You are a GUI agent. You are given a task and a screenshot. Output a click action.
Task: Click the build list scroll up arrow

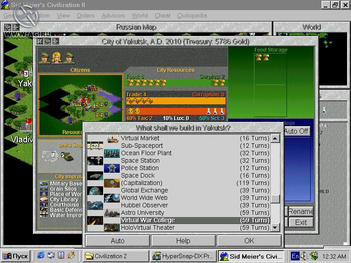point(275,139)
